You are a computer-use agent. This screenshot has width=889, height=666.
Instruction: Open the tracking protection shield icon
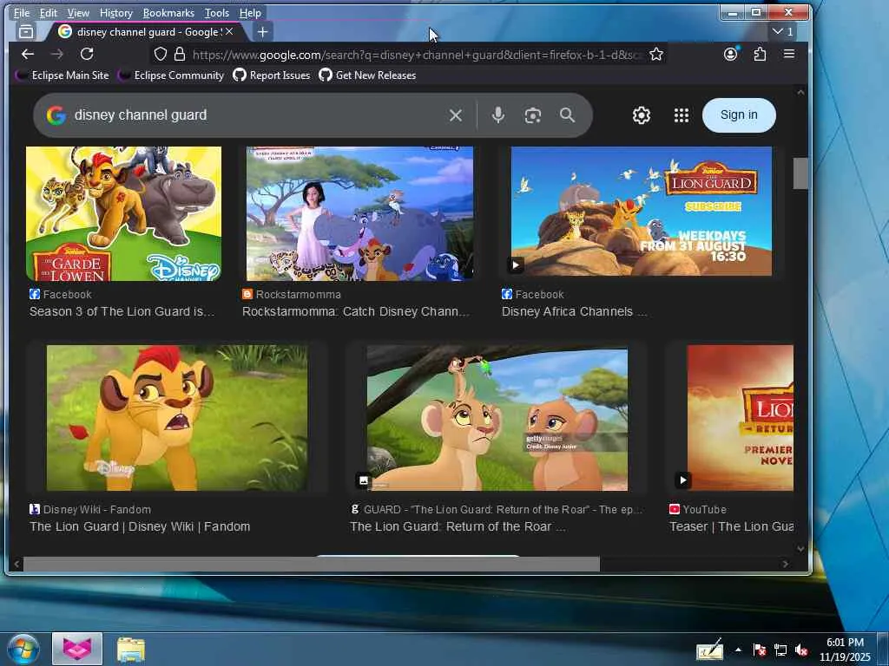[x=161, y=54]
